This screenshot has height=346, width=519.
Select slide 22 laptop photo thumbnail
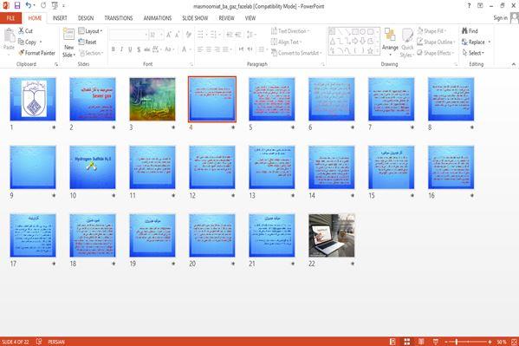(x=332, y=235)
